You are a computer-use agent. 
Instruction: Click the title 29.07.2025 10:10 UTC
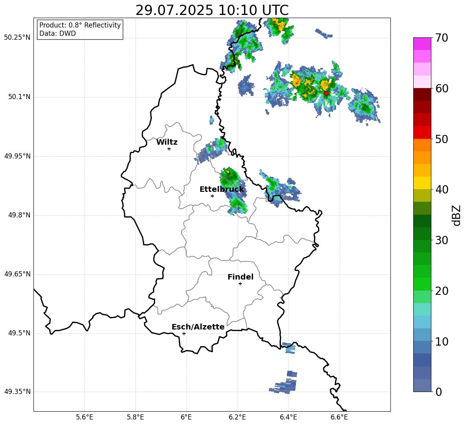(212, 10)
